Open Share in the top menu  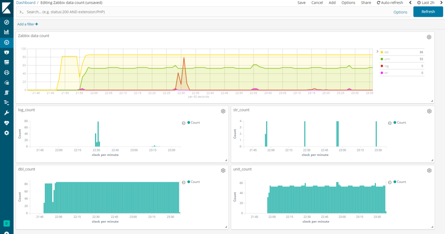pyautogui.click(x=366, y=3)
